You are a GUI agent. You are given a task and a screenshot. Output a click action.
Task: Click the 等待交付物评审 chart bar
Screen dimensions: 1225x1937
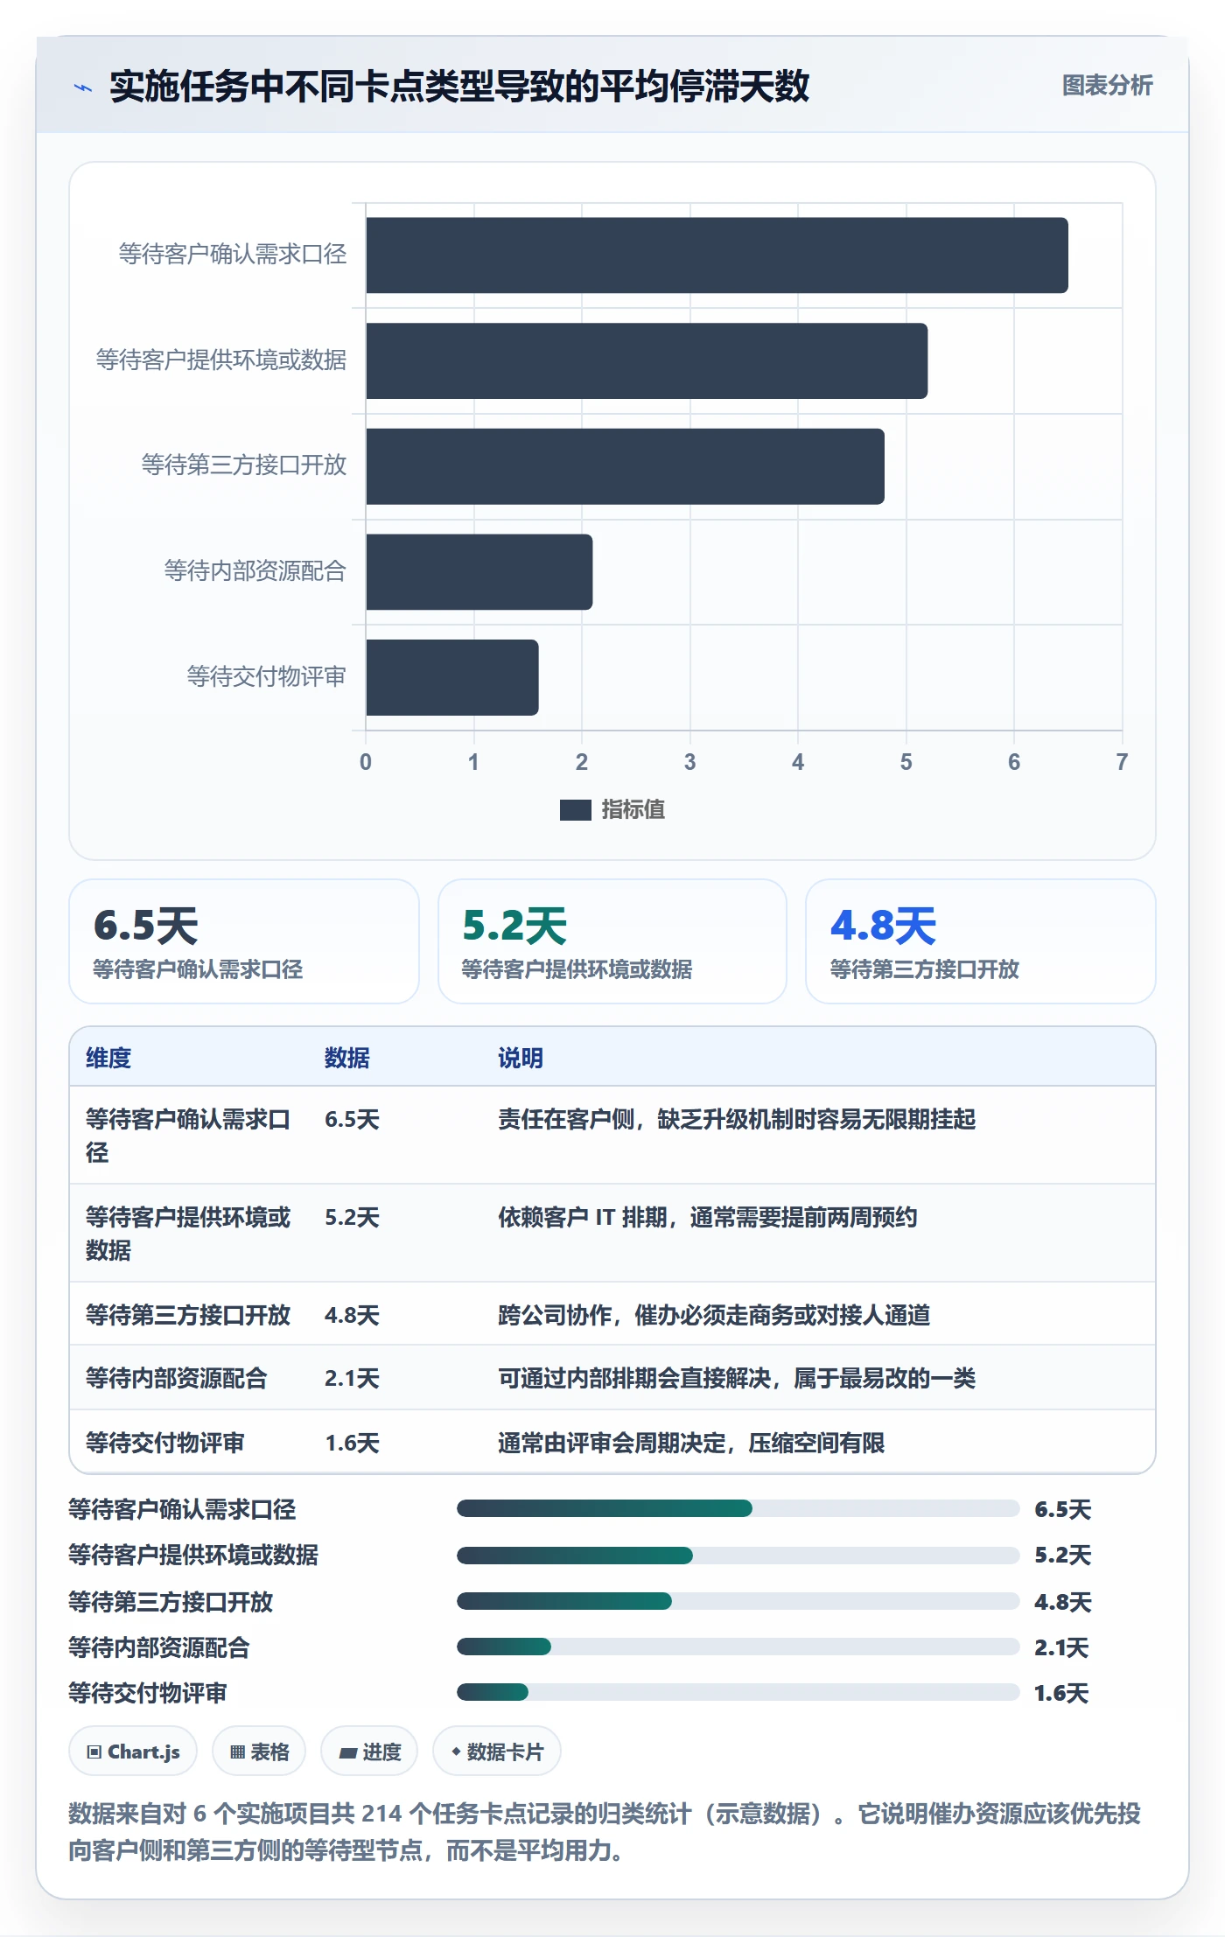pyautogui.click(x=452, y=677)
